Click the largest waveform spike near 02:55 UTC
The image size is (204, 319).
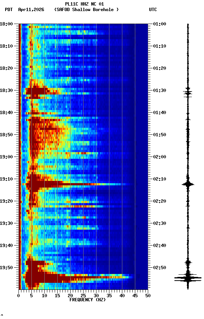[x=188, y=278]
